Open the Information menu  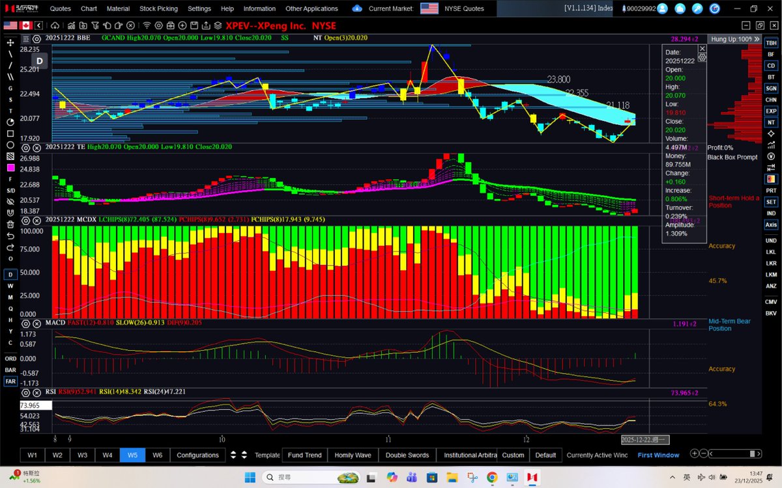tap(259, 8)
